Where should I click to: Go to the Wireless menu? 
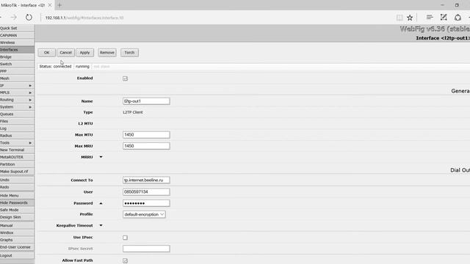17,43
